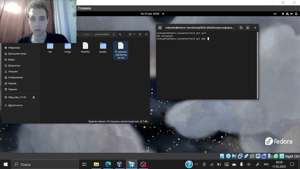300x169 pixels.
Task: Open Windows notification center
Action: pyautogui.click(x=292, y=164)
